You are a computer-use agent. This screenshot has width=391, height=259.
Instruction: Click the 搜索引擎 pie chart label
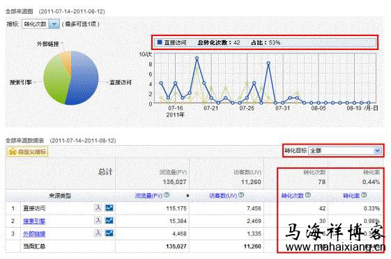[x=21, y=82]
